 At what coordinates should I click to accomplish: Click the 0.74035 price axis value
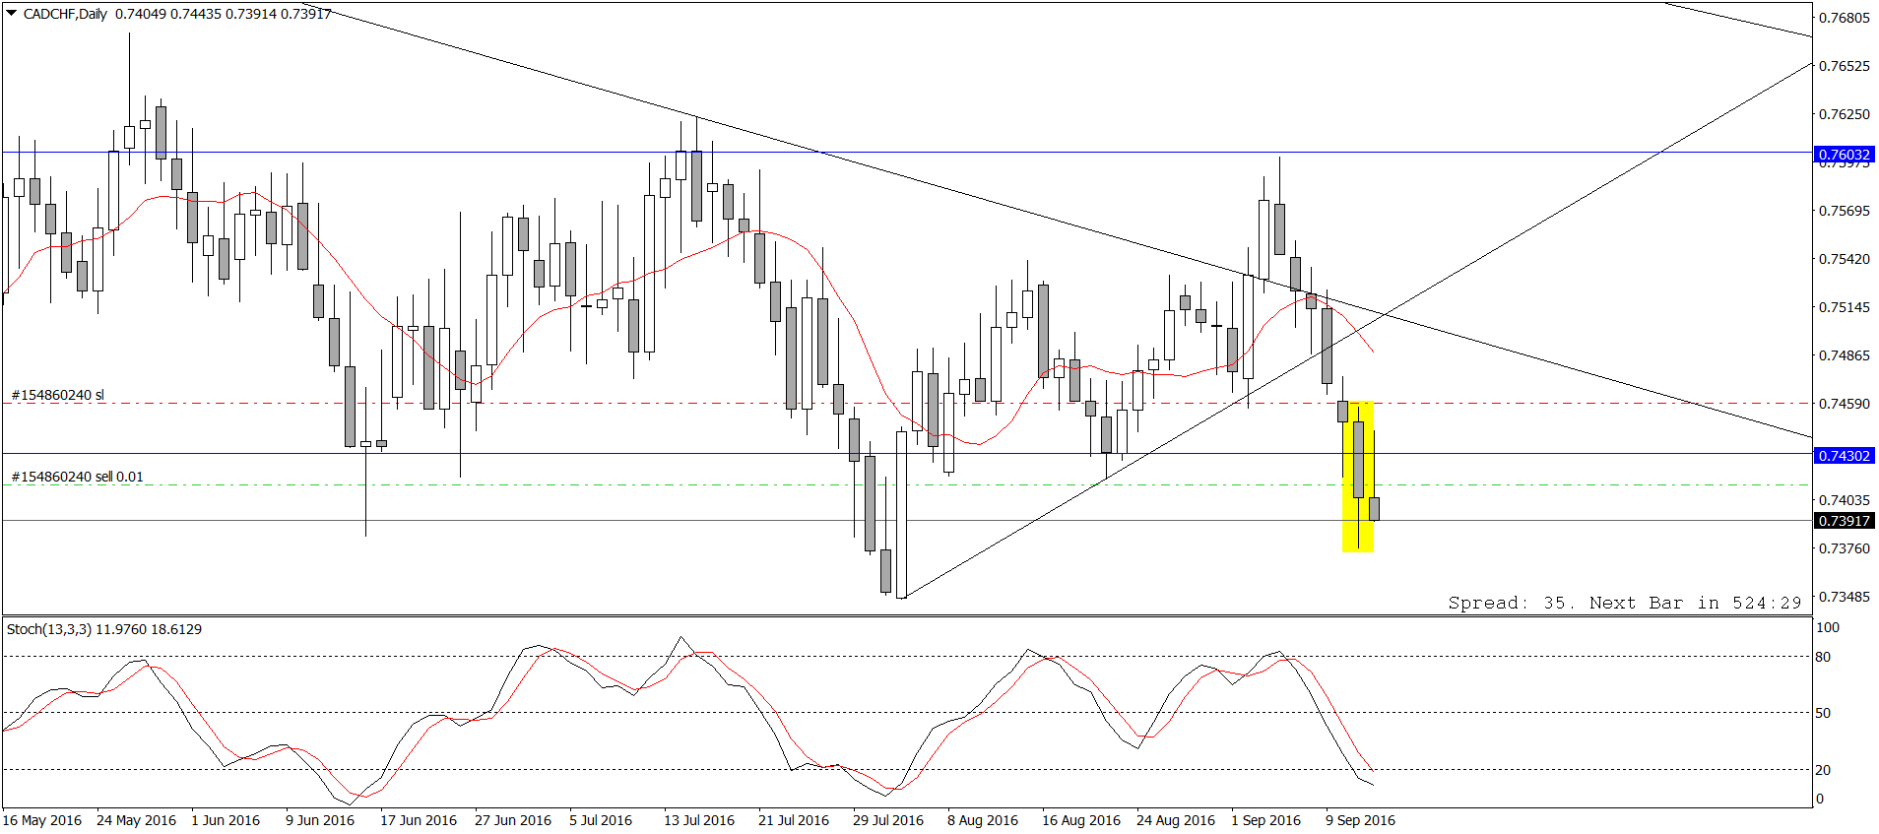(1844, 500)
